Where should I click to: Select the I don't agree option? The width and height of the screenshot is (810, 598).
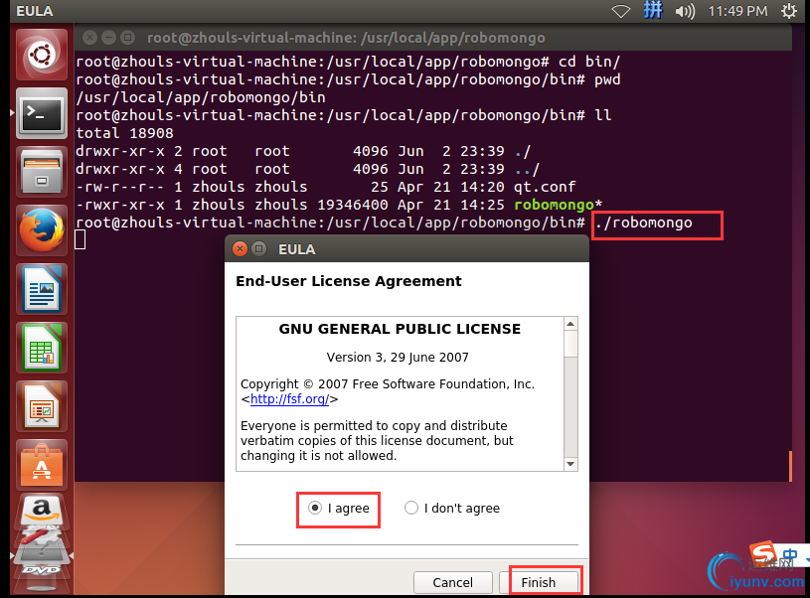(411, 509)
